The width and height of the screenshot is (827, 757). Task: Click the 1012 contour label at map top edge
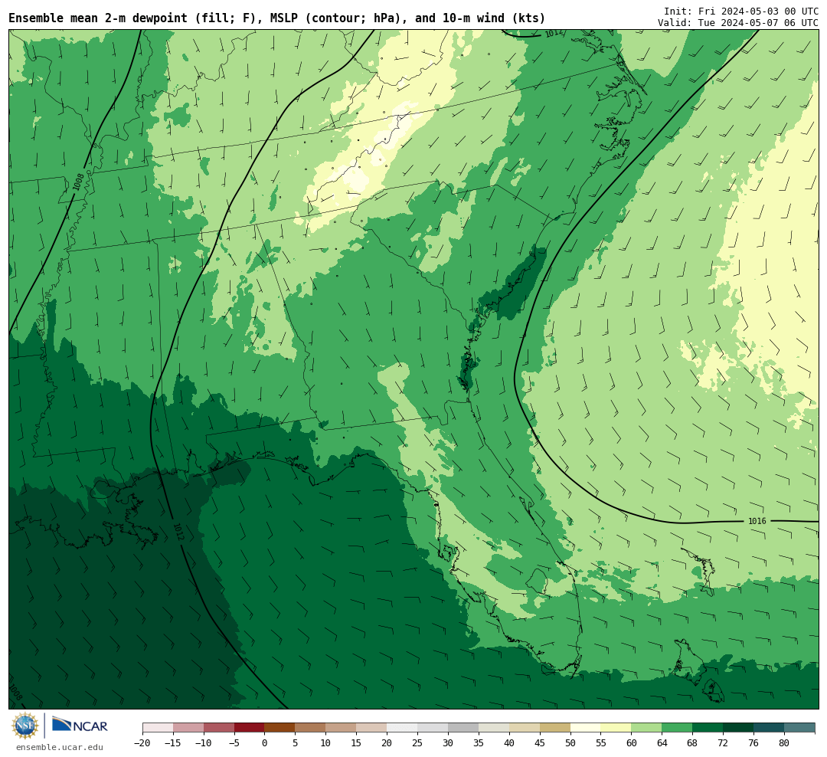tap(554, 33)
